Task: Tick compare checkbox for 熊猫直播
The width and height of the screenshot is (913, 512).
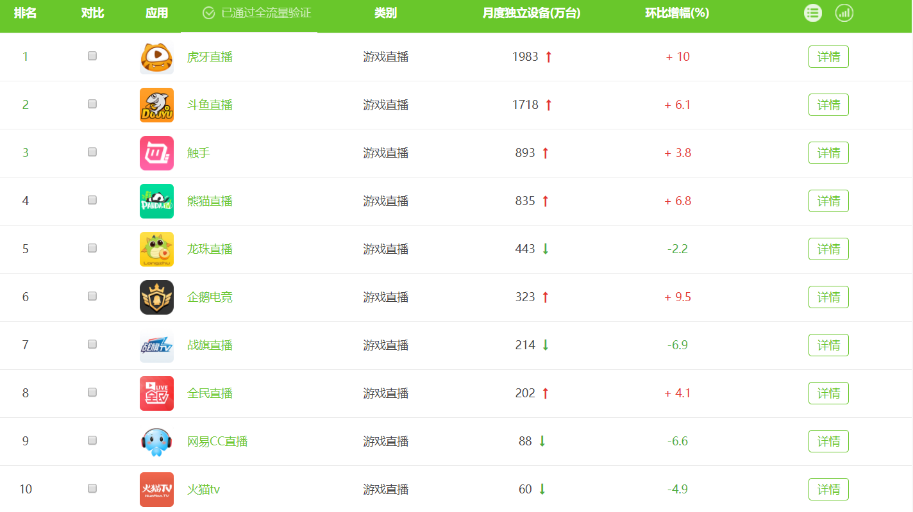Action: pos(92,200)
